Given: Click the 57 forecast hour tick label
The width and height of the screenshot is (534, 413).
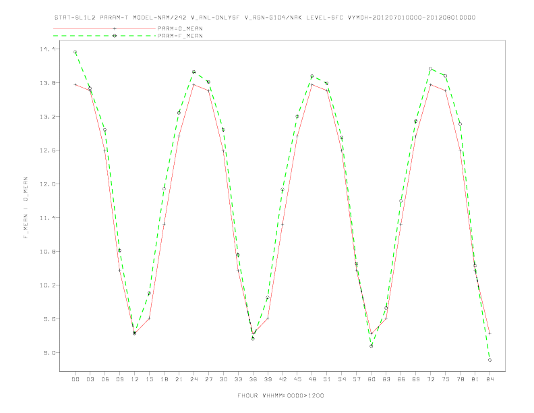Looking at the screenshot, I should pos(357,379).
